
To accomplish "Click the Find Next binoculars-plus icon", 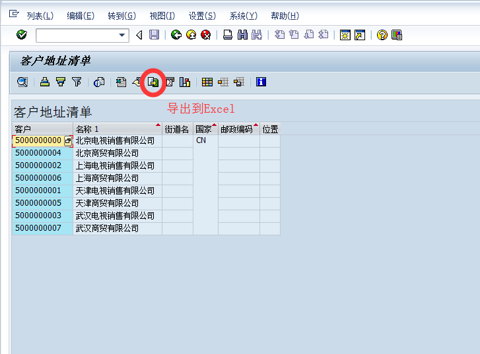I will [x=257, y=35].
